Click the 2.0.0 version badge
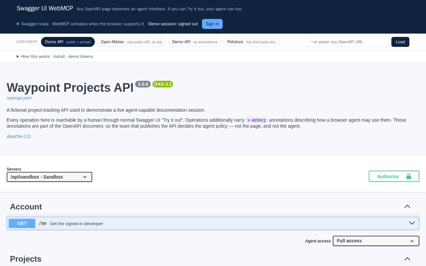 coord(143,84)
